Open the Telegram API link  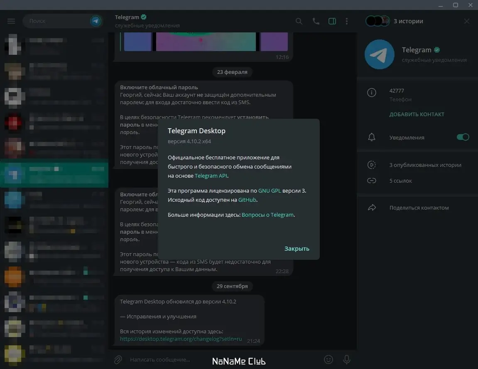[x=211, y=176]
